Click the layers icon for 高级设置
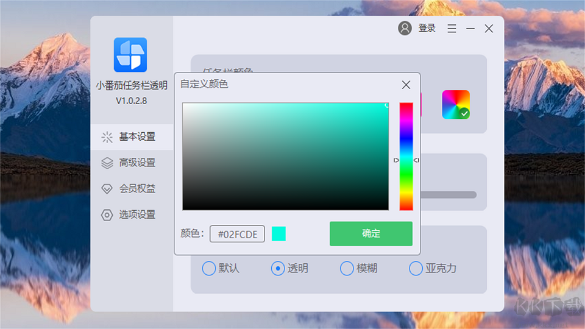The image size is (585, 329). point(107,163)
